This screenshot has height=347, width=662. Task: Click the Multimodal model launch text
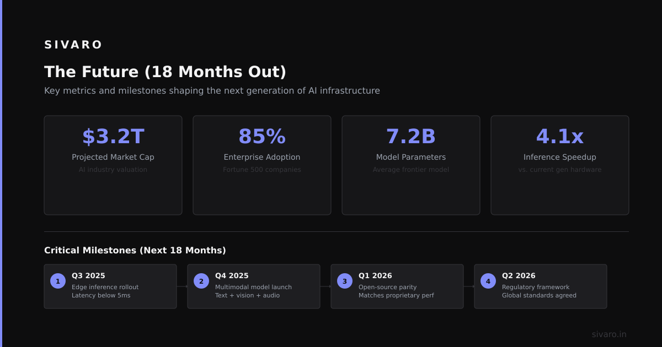(x=253, y=287)
